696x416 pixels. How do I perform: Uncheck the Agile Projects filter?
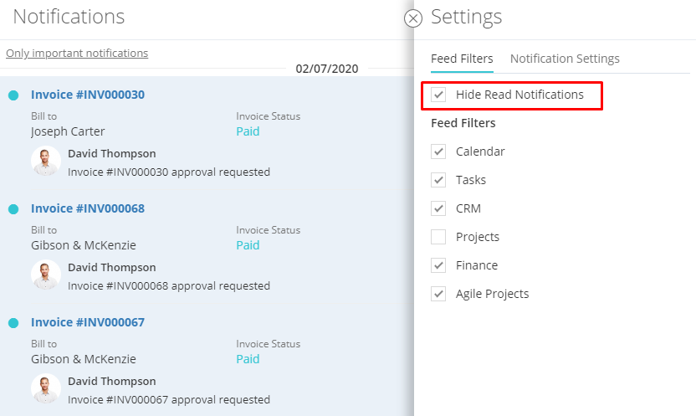click(438, 294)
